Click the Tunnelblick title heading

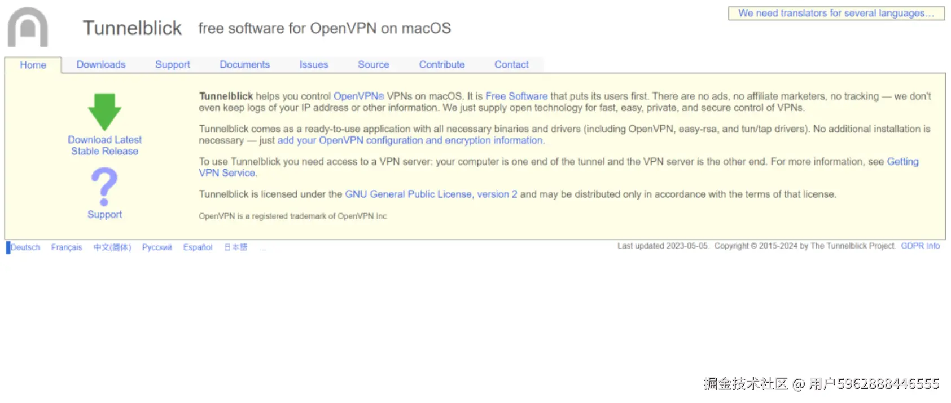tap(132, 28)
